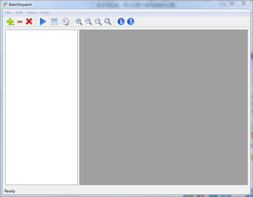Click the green plus Add files icon
The image size is (253, 197).
click(x=10, y=21)
